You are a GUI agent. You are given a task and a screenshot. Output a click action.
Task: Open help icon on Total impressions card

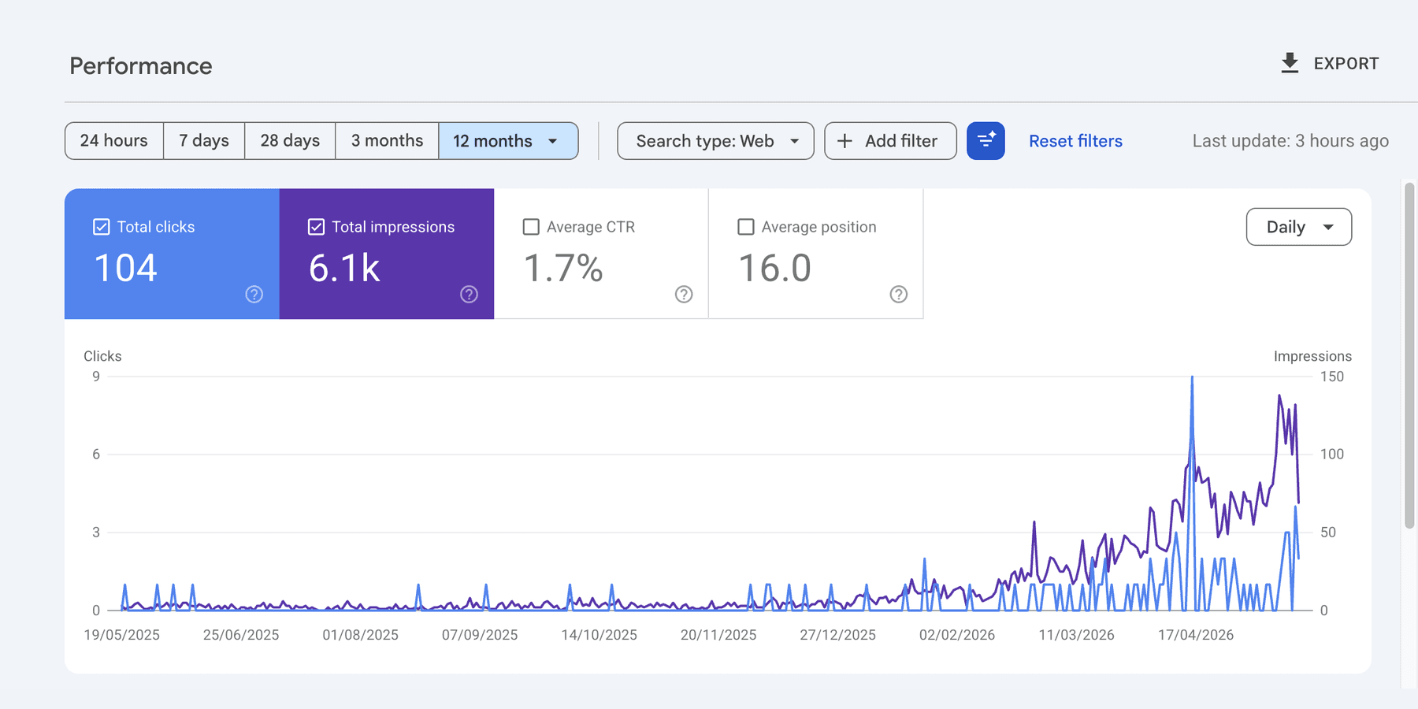click(x=469, y=295)
